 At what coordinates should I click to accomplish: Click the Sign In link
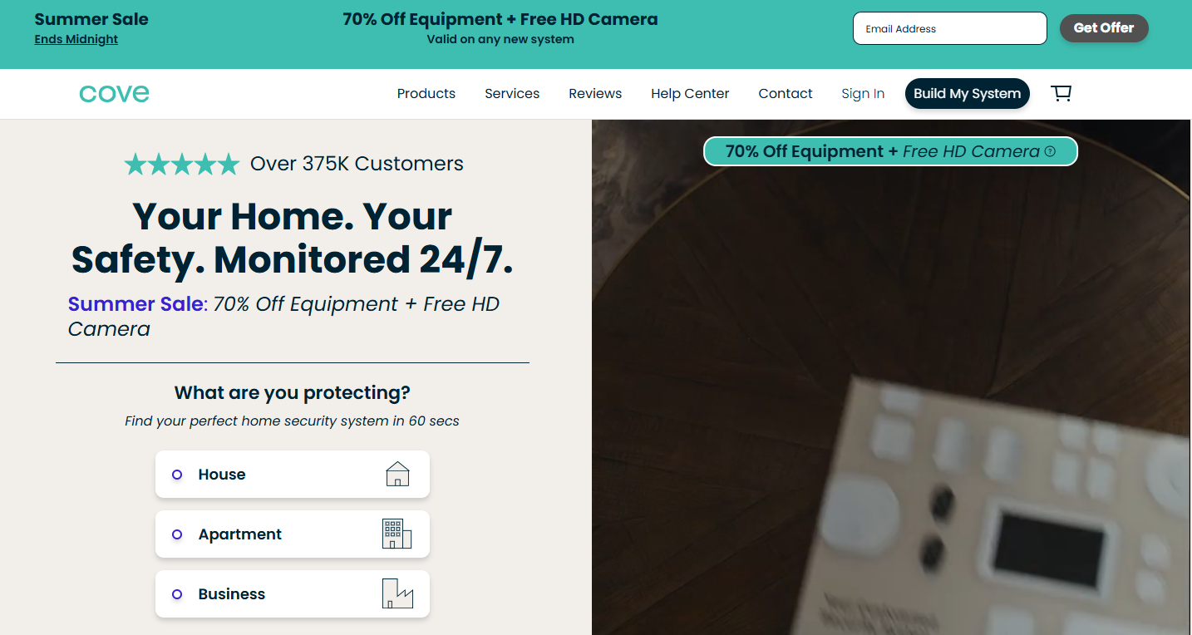(x=863, y=93)
